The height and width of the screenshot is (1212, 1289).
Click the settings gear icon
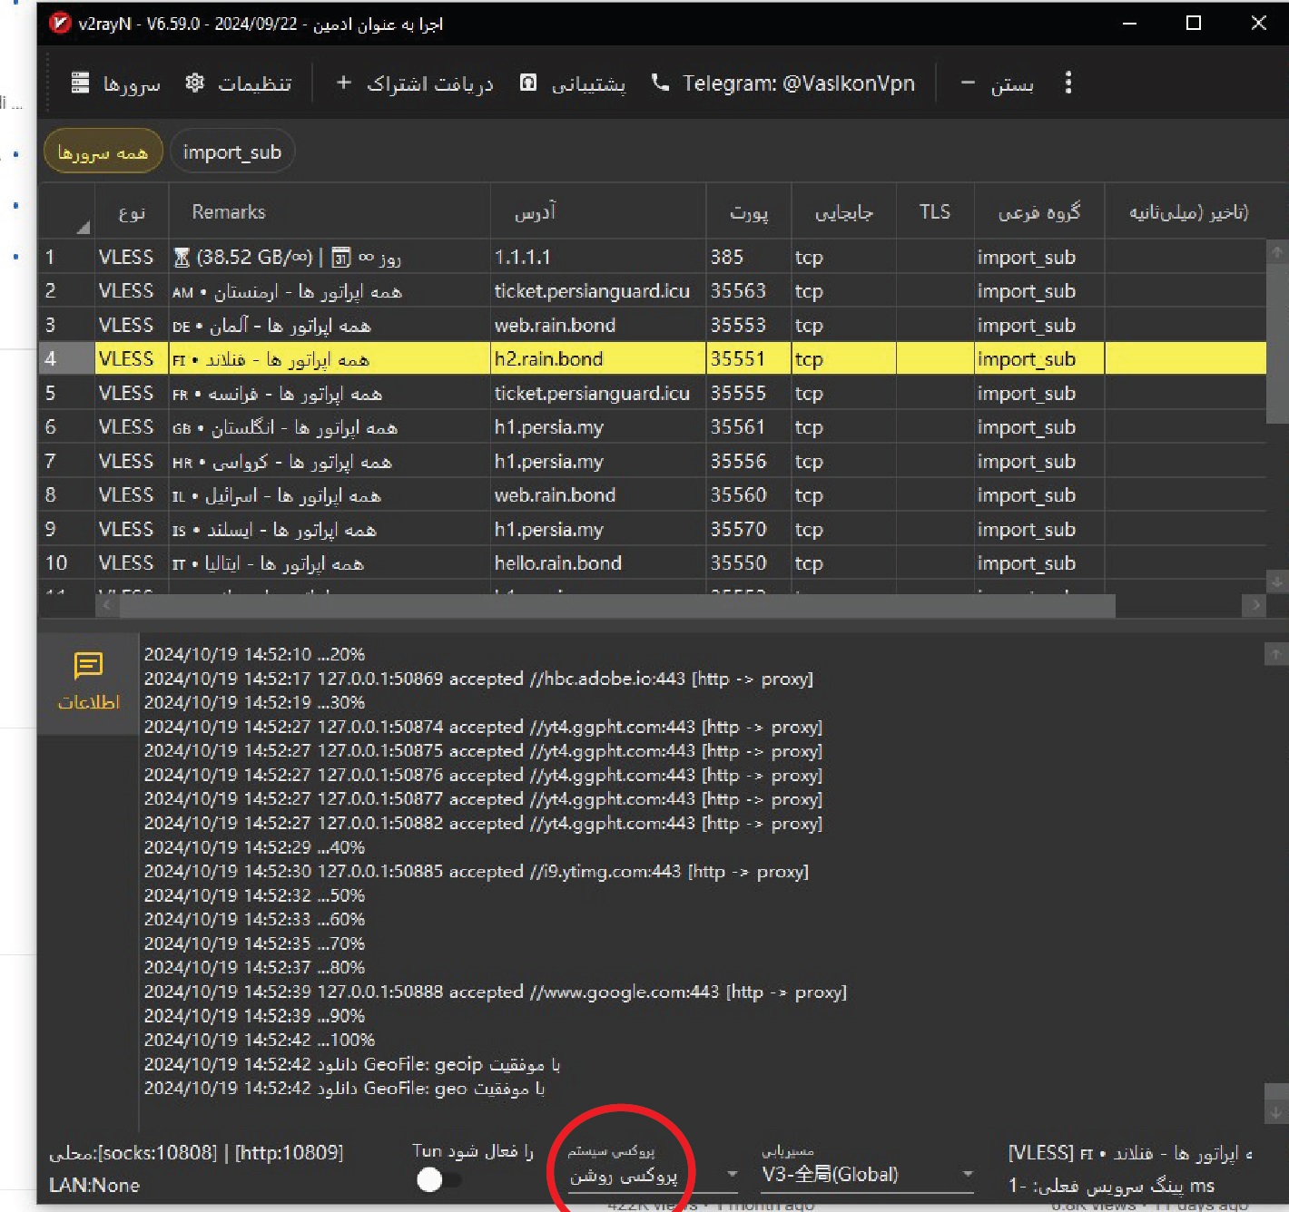click(194, 83)
